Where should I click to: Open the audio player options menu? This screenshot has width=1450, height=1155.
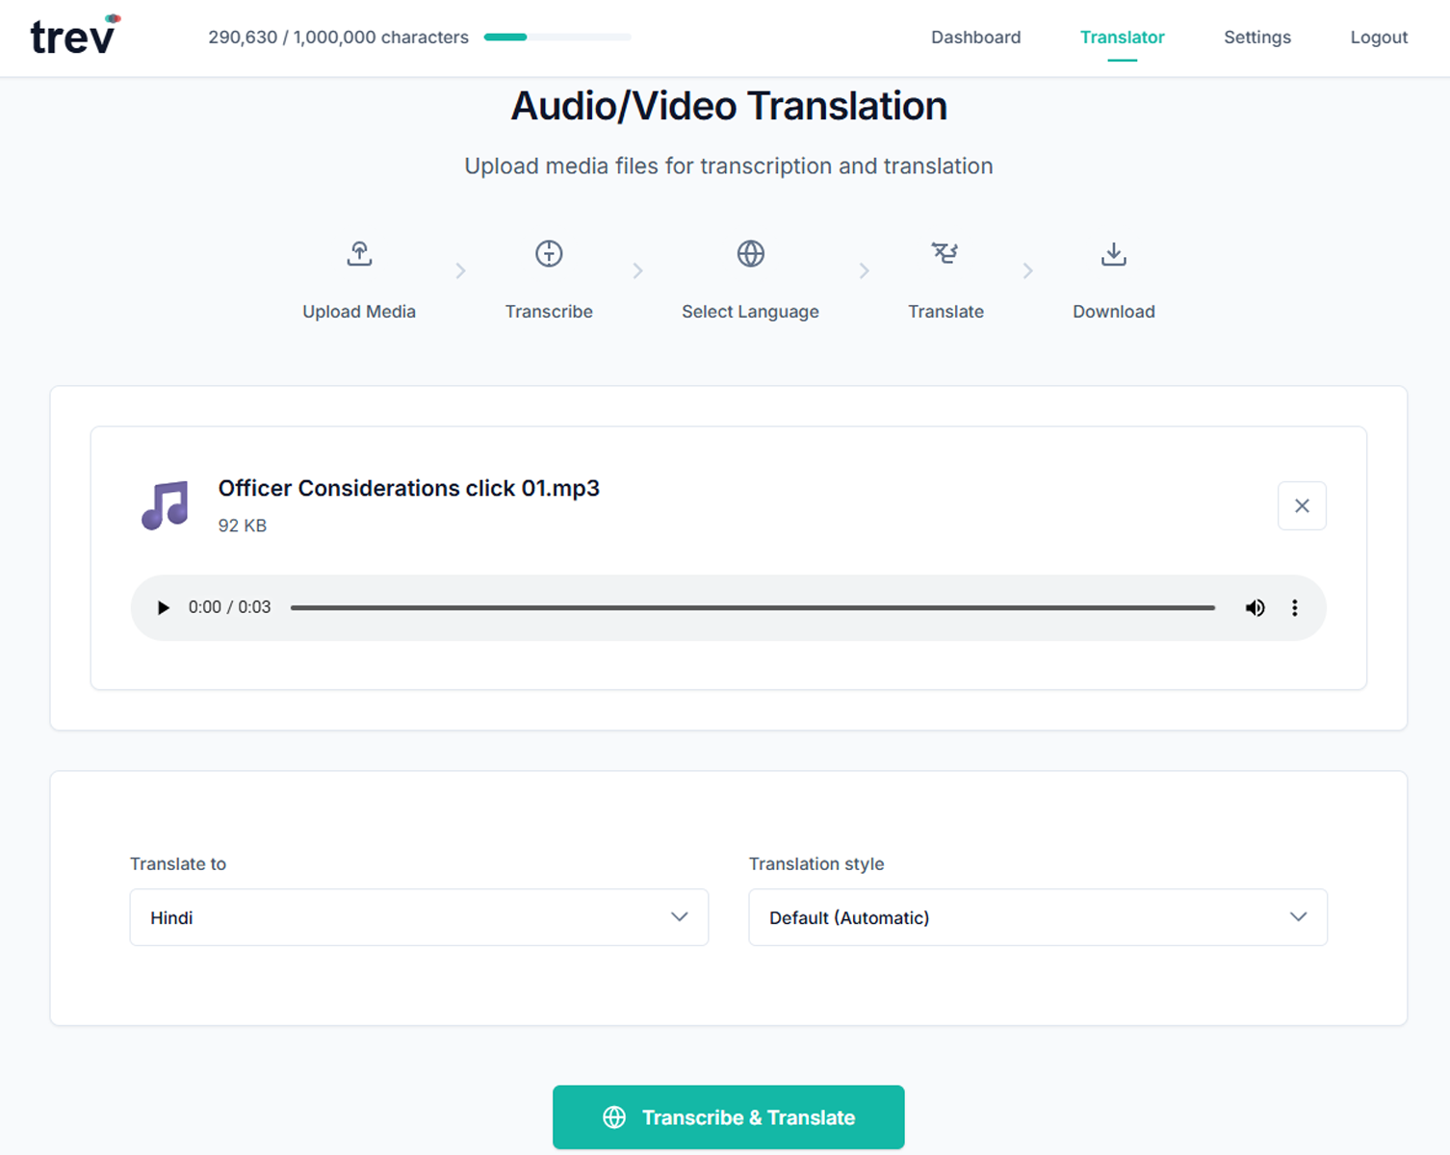[1294, 607]
